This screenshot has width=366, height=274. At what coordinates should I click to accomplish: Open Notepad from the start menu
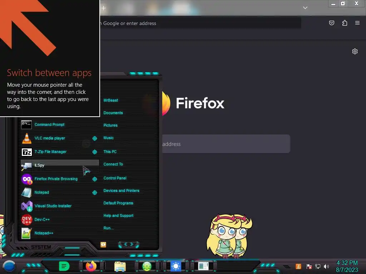60,192
